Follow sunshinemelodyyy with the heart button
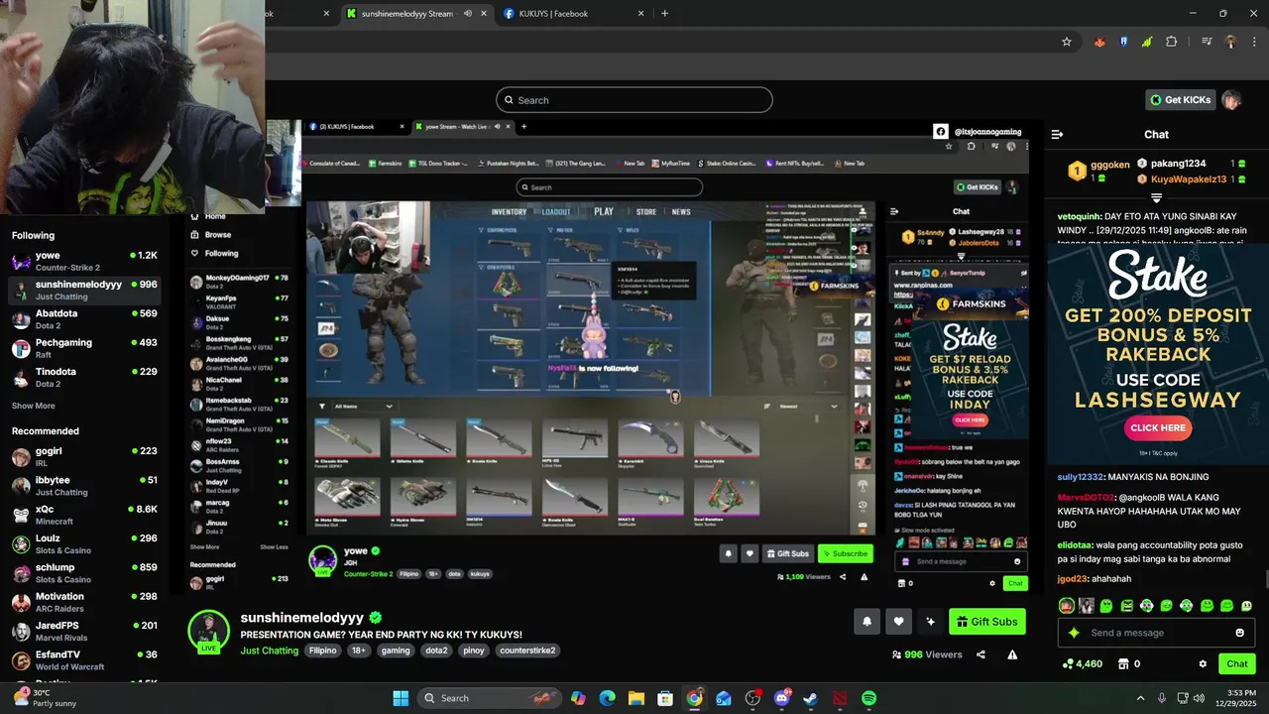The width and height of the screenshot is (1269, 714). [898, 622]
